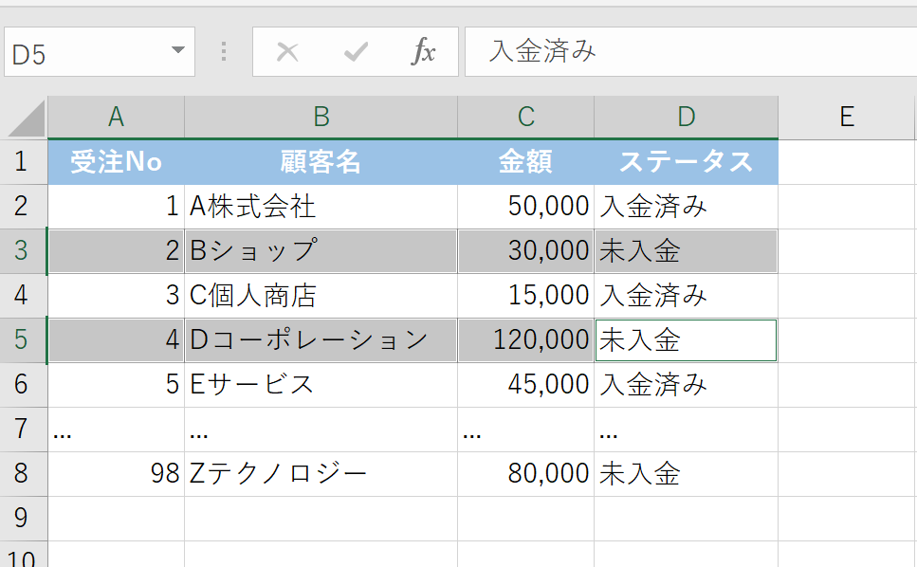Select column D header
Viewport: 917px width, 567px height.
click(x=686, y=117)
